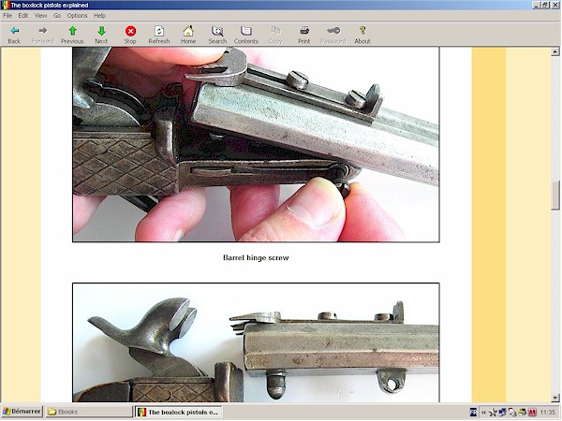Click the red Stop button
Image resolution: width=562 pixels, height=421 pixels.
[x=130, y=35]
